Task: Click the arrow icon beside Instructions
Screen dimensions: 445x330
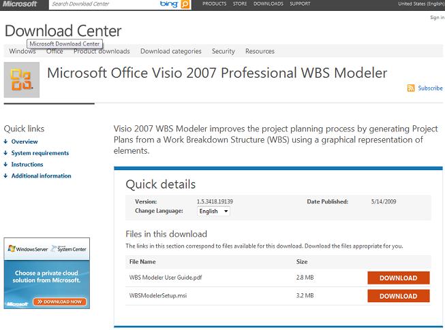Action: (x=6, y=165)
